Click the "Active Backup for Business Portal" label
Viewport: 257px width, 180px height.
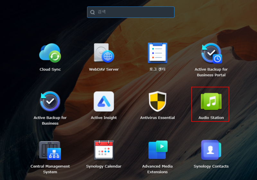pos(211,72)
